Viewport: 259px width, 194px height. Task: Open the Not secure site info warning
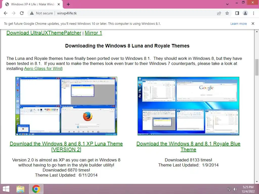pos(41,13)
